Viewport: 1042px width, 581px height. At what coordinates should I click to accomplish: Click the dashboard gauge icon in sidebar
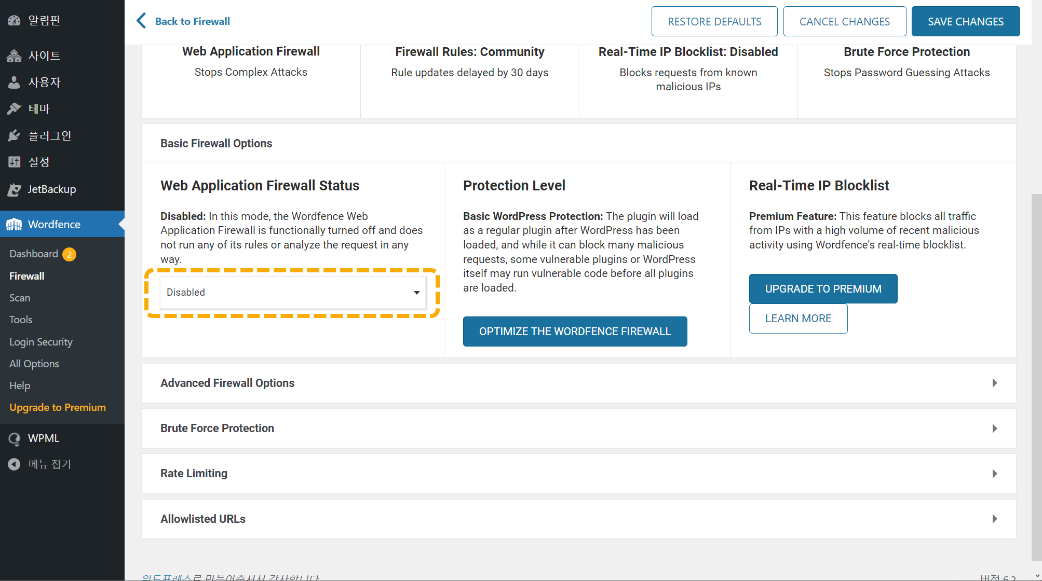click(x=14, y=21)
